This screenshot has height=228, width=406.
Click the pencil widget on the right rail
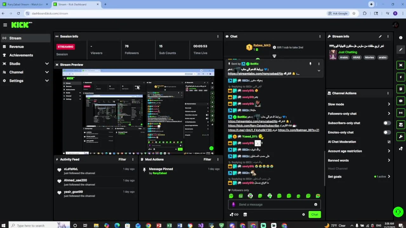click(x=401, y=50)
